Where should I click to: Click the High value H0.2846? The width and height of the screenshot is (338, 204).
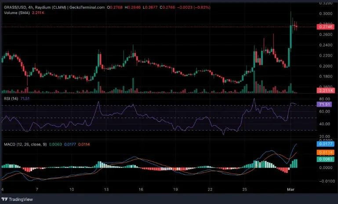point(133,7)
